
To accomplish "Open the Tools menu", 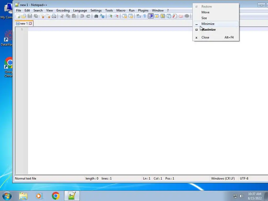I will [x=109, y=10].
